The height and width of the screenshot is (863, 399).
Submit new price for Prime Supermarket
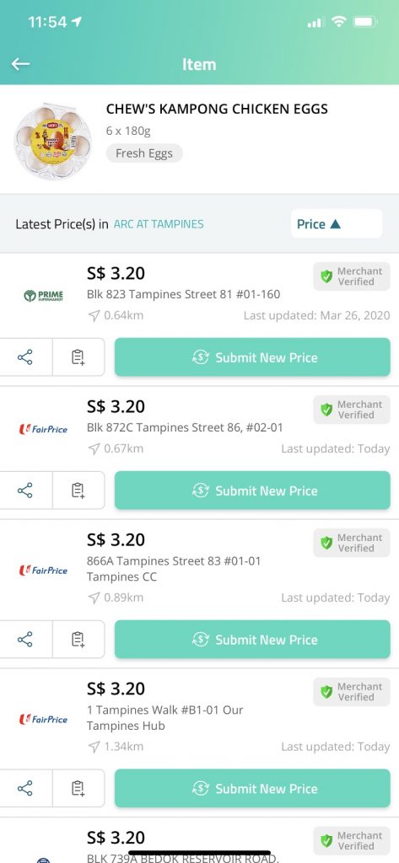pos(252,357)
